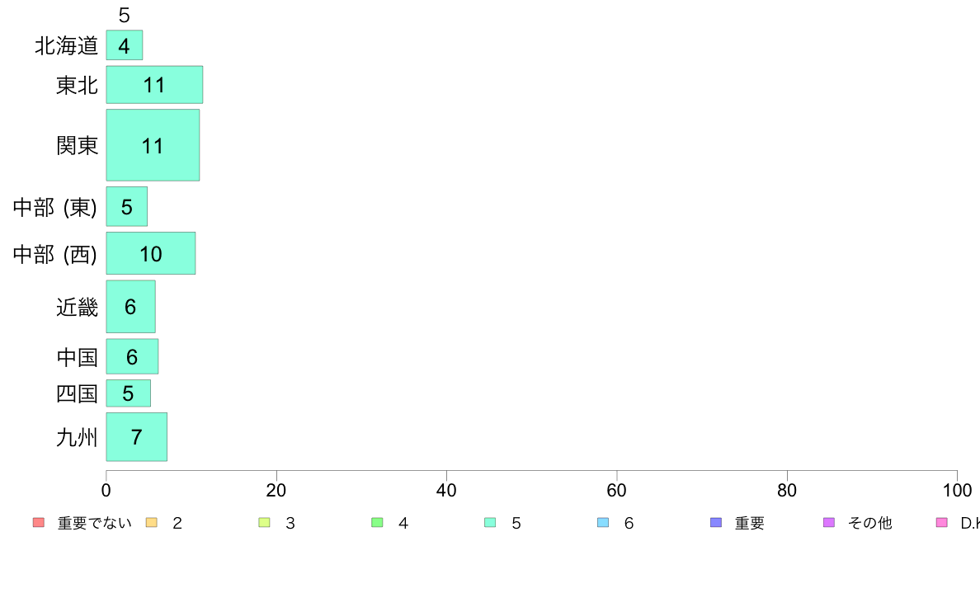Click the yellow-green legend swatch labeled 3
The height and width of the screenshot is (607, 980).
264,523
